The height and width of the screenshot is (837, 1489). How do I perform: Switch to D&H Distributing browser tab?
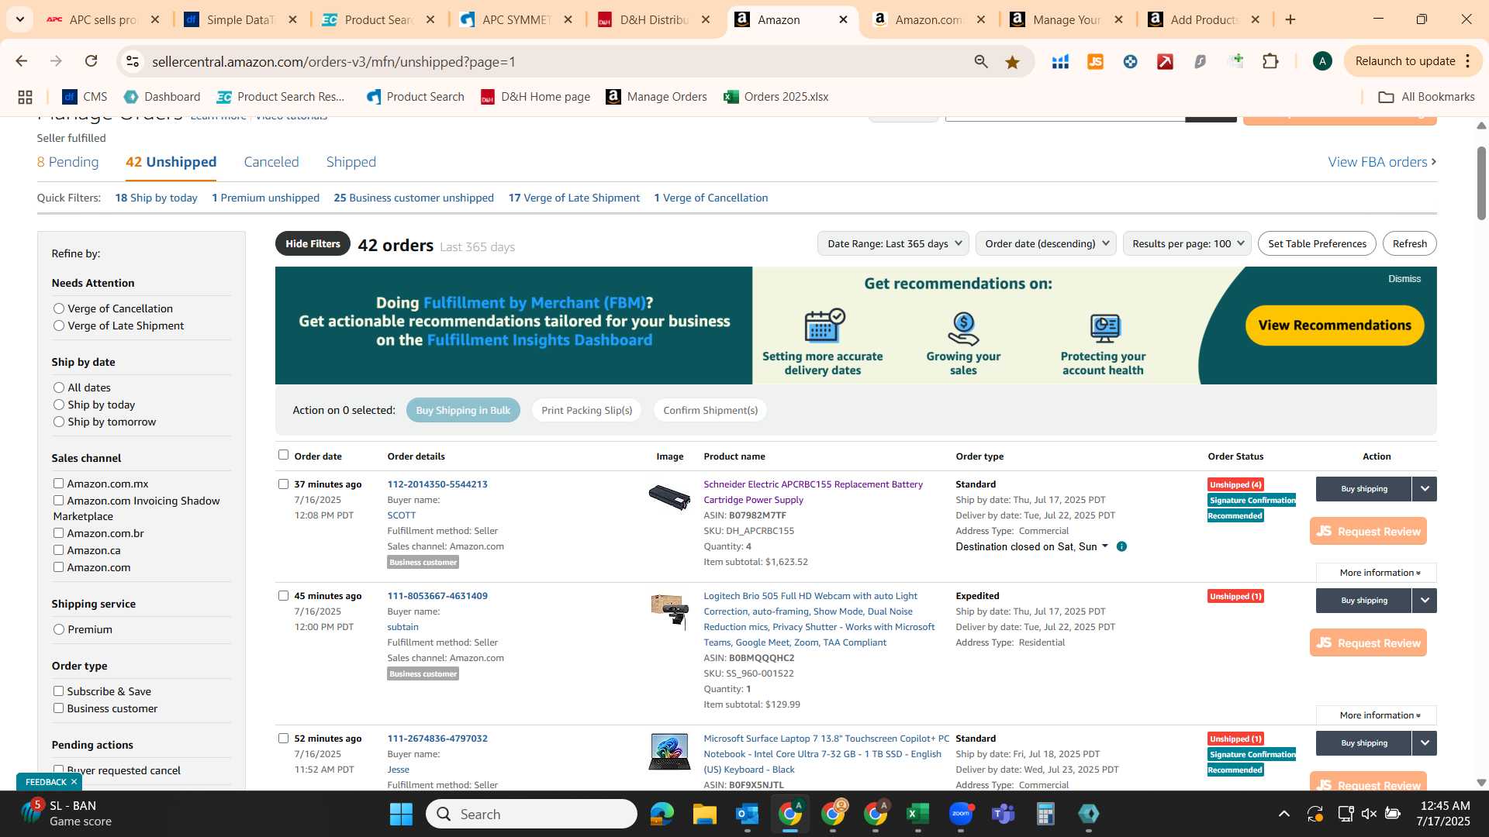pos(653,19)
